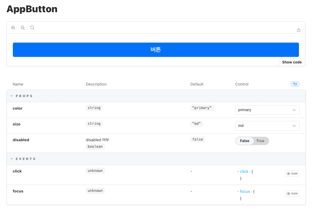Click the blue 버튼 preview button
The image size is (313, 213).
tap(156, 50)
